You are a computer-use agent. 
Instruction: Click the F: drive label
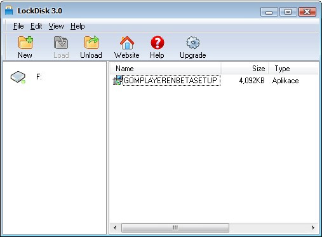click(x=39, y=77)
